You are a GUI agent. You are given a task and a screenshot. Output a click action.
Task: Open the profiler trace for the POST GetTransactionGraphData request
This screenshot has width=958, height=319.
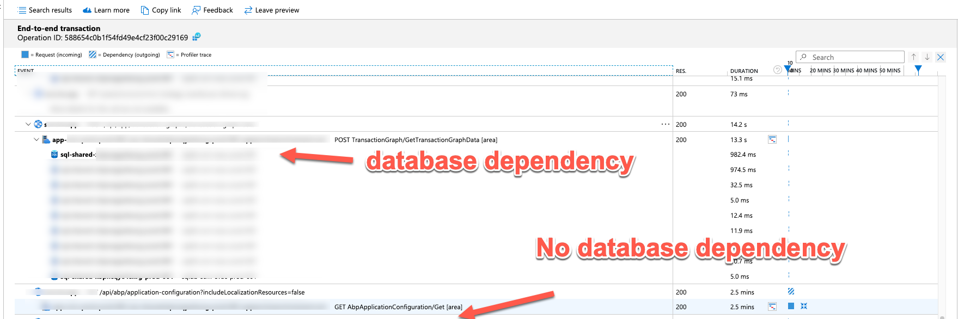click(x=772, y=140)
